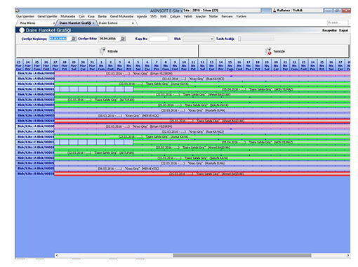The width and height of the screenshot is (358, 267).
Task: Close the Daire Hareket Grafiği tab
Action: click(93, 23)
